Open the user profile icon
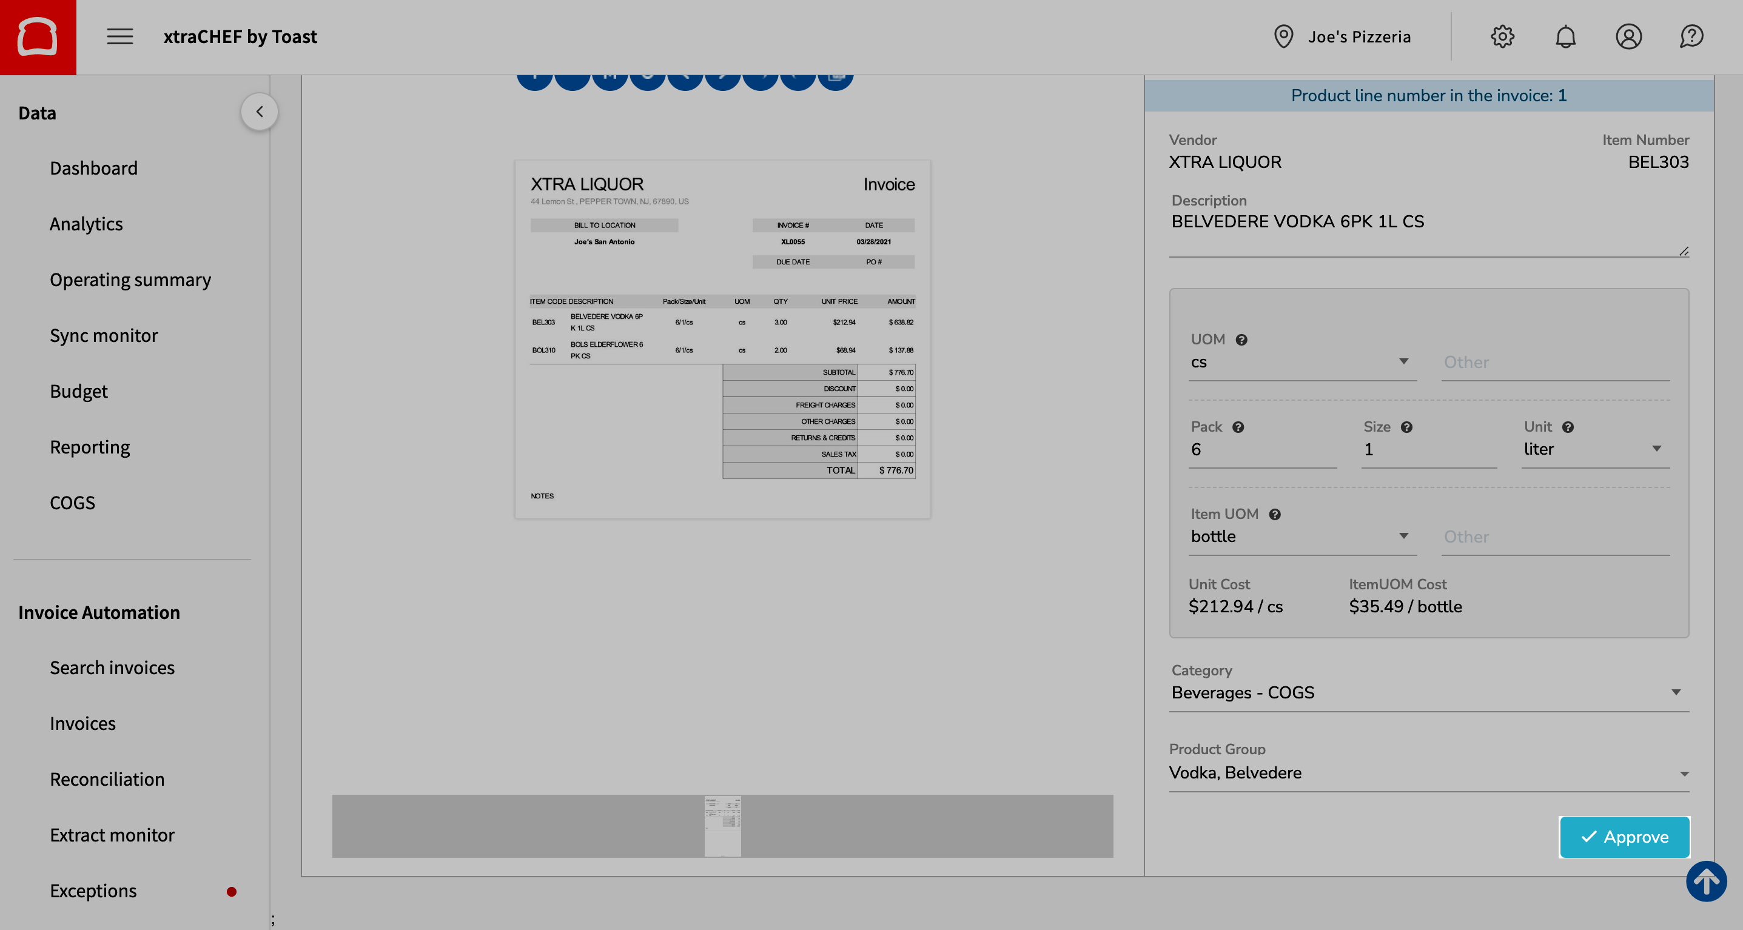 [x=1628, y=36]
